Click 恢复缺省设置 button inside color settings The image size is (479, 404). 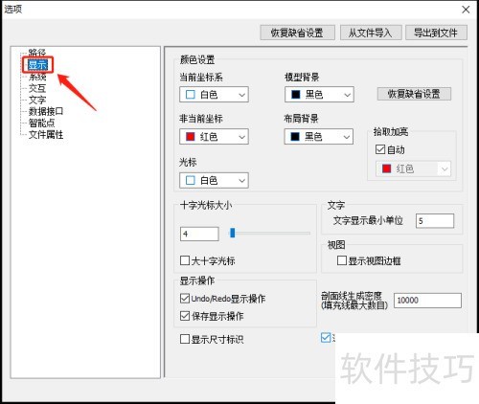pyautogui.click(x=414, y=94)
